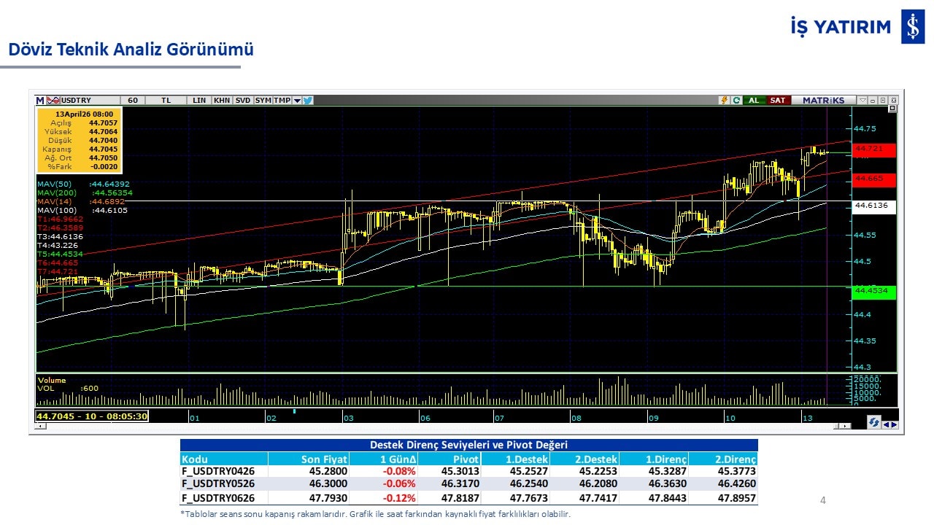Click the M logo icon in chart toolbar
This screenshot has height=525, width=934.
pos(40,100)
